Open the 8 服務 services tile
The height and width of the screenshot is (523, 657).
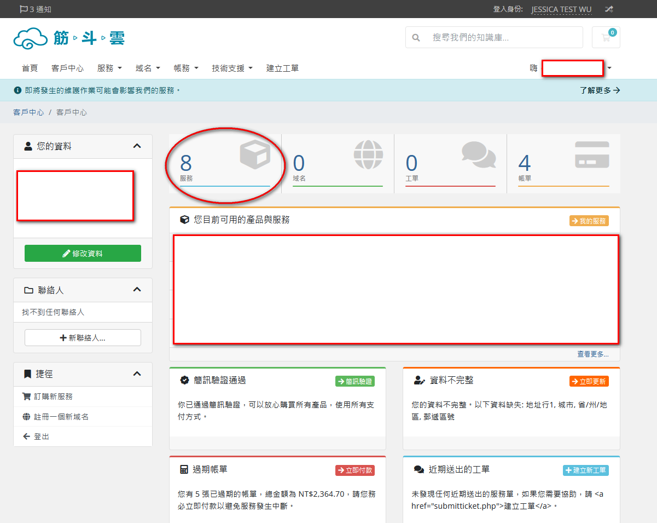[225, 164]
